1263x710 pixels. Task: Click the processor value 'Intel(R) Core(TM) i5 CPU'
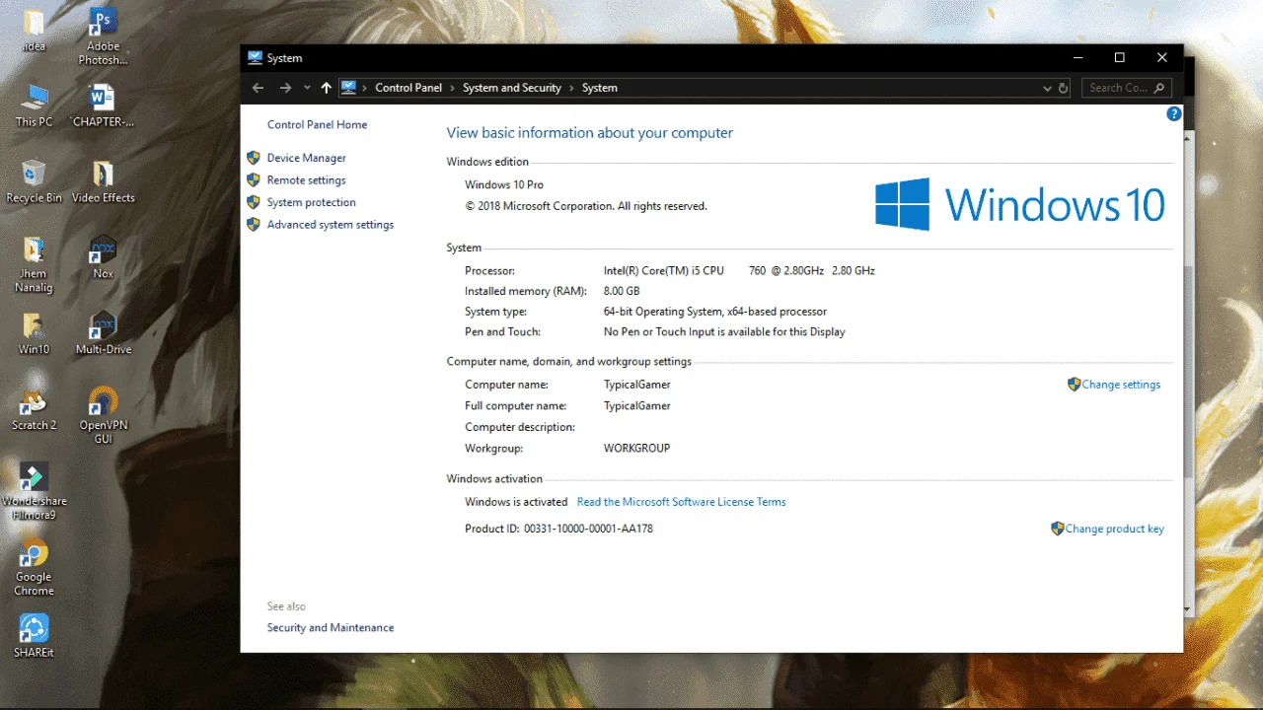(x=664, y=271)
